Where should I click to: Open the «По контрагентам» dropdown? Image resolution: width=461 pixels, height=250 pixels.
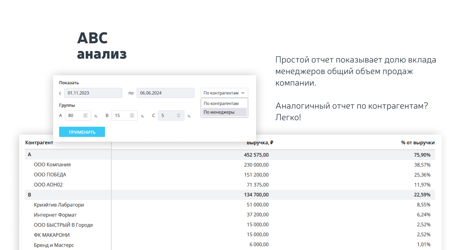(224, 93)
